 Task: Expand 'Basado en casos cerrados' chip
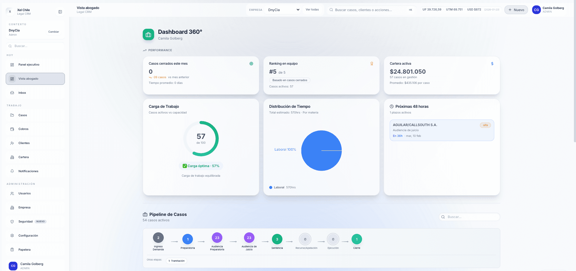[x=289, y=80]
